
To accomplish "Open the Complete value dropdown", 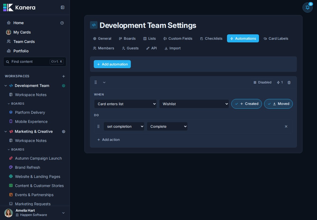I will click(167, 127).
